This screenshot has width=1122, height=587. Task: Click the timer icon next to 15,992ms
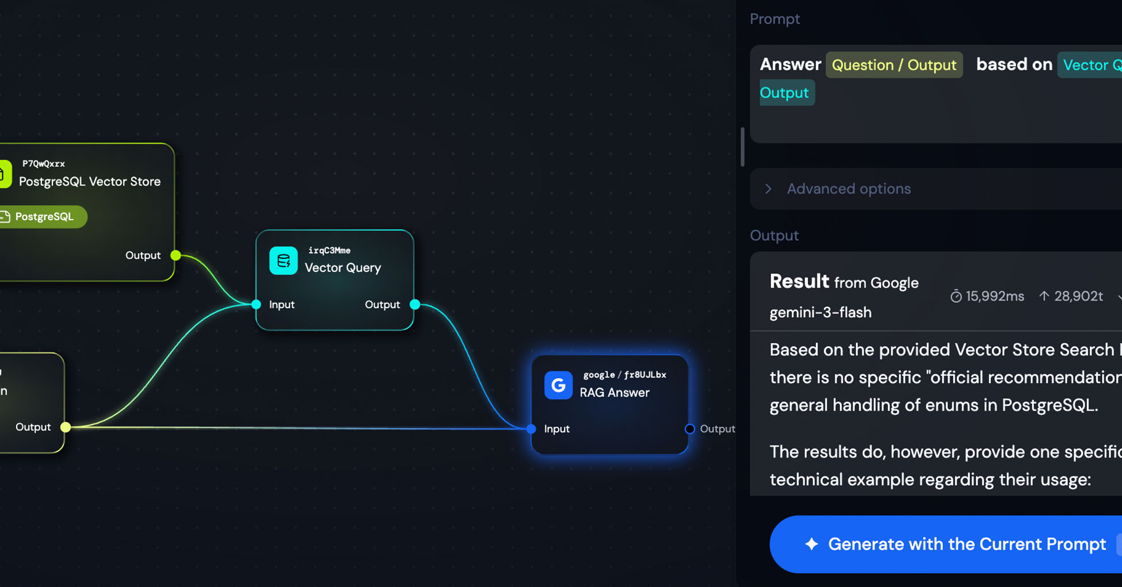tap(957, 296)
